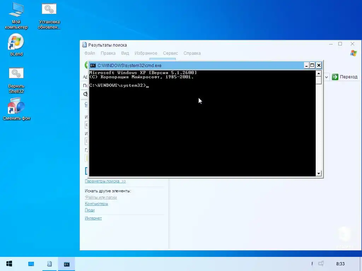This screenshot has width=362, height=271.
Task: Open the Справка menu in search window
Action: click(192, 53)
